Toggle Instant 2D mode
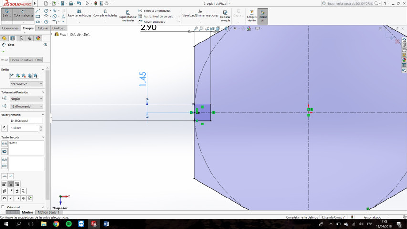The image size is (407, 229). 262,16
